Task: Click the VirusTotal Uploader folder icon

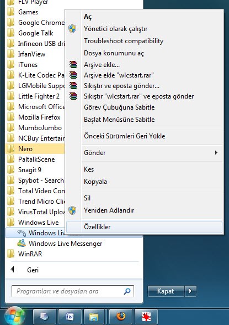Action: [x=10, y=212]
